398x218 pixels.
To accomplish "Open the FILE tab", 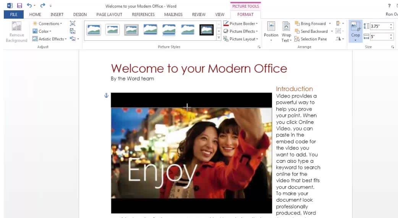I will pos(14,14).
